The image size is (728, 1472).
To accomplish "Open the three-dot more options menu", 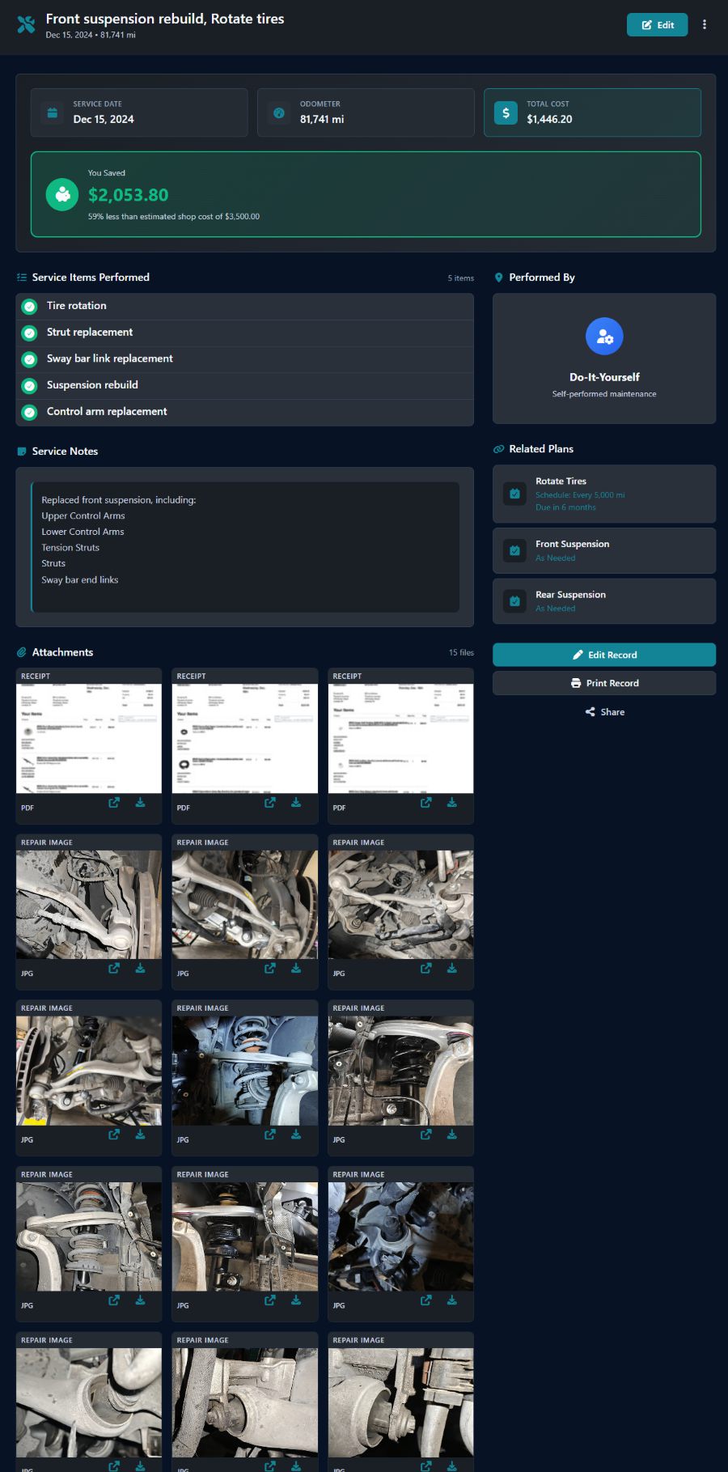I will [705, 24].
